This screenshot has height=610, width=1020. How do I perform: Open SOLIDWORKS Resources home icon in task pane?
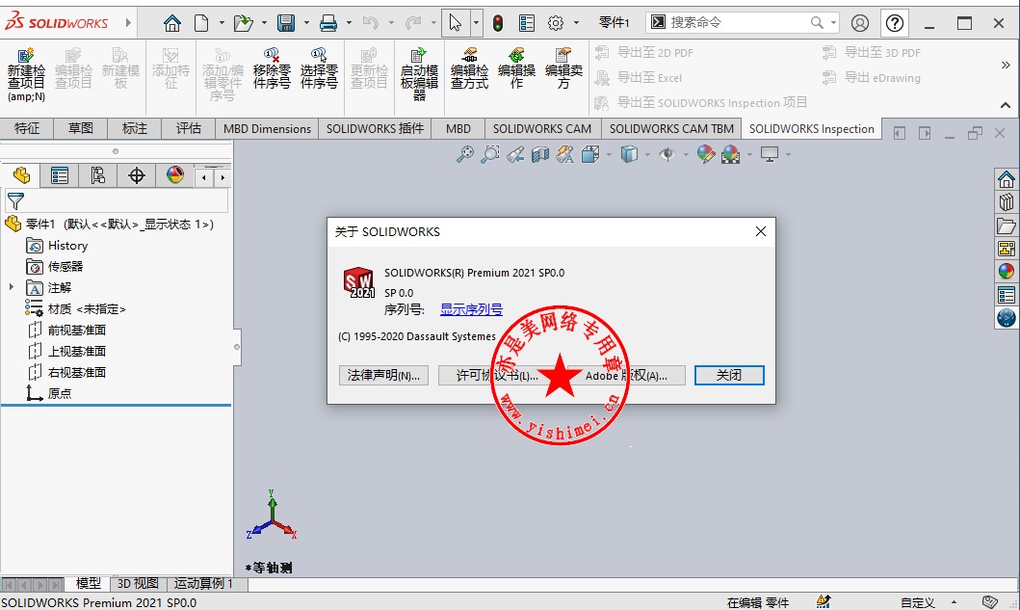coord(1007,179)
